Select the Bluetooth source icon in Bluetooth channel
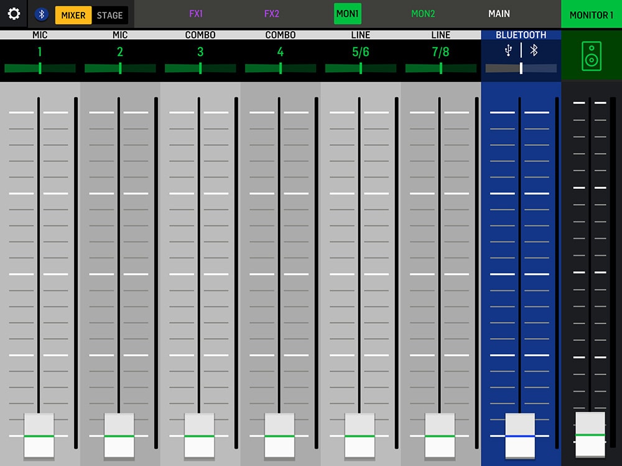Image resolution: width=622 pixels, height=466 pixels. [534, 50]
